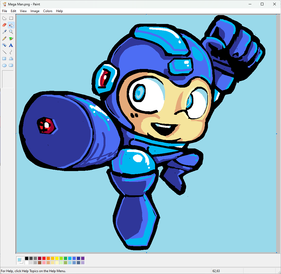Screen dimensions: 281x274
Task: Choose the Ellipse tool
Action: pos(4,65)
